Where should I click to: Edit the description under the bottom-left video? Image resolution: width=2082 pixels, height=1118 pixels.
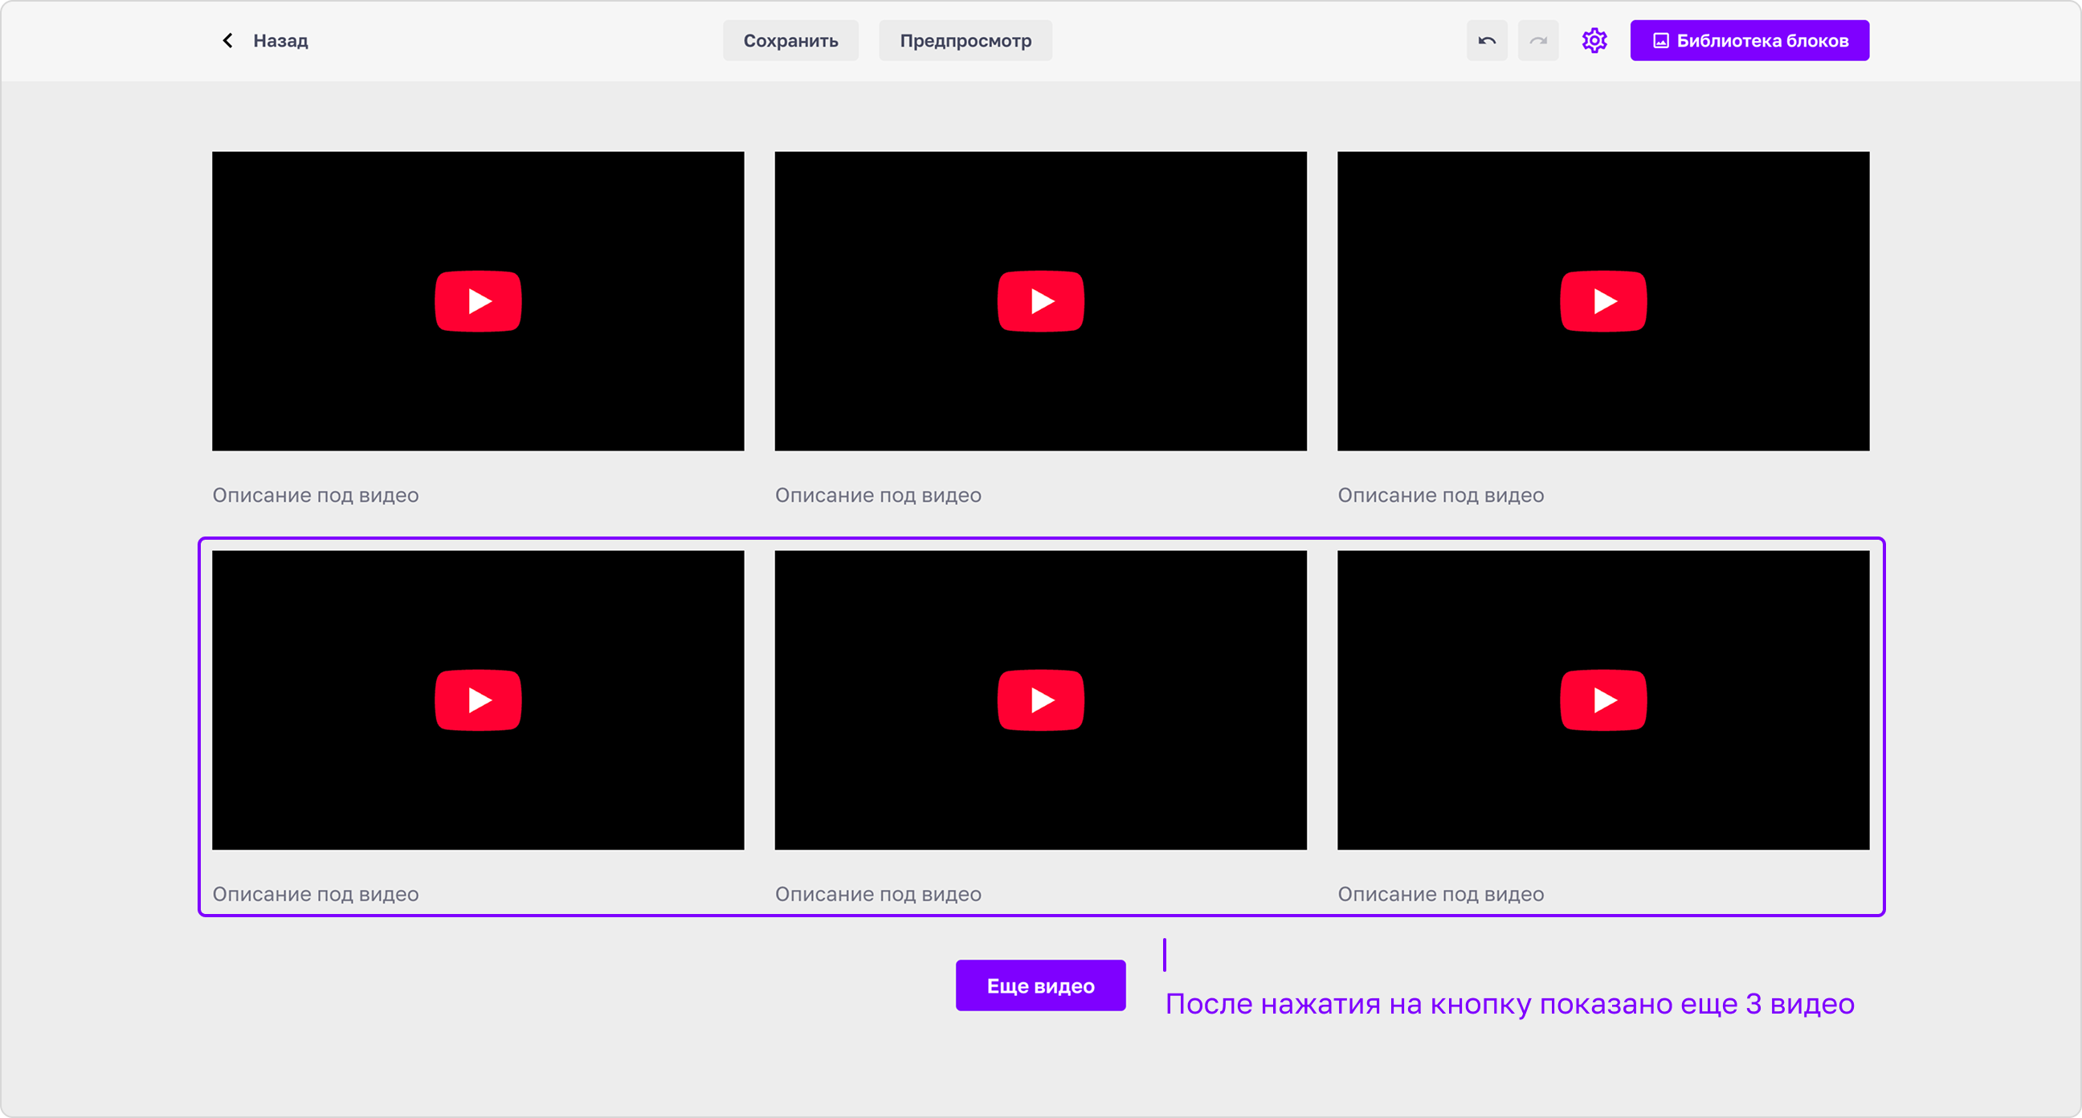tap(315, 894)
